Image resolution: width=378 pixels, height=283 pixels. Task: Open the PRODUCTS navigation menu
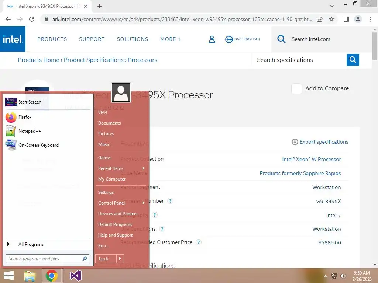pyautogui.click(x=52, y=39)
